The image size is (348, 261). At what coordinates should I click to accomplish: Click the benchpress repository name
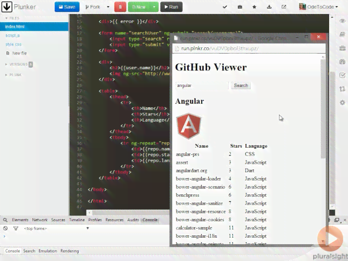coord(188,195)
